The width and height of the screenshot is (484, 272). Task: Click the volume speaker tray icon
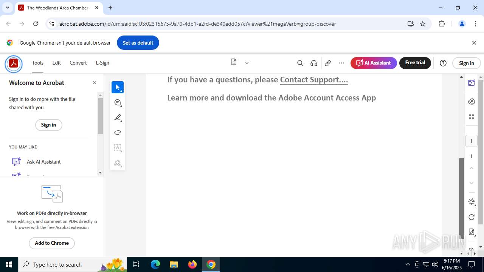pyautogui.click(x=435, y=264)
